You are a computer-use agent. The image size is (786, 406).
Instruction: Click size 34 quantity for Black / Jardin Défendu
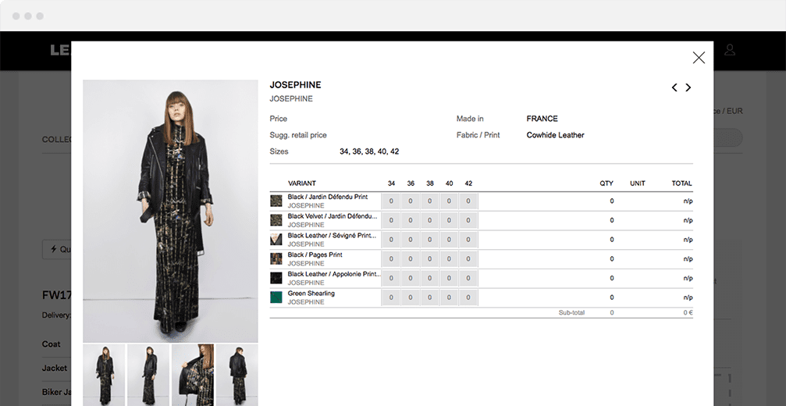pos(390,201)
